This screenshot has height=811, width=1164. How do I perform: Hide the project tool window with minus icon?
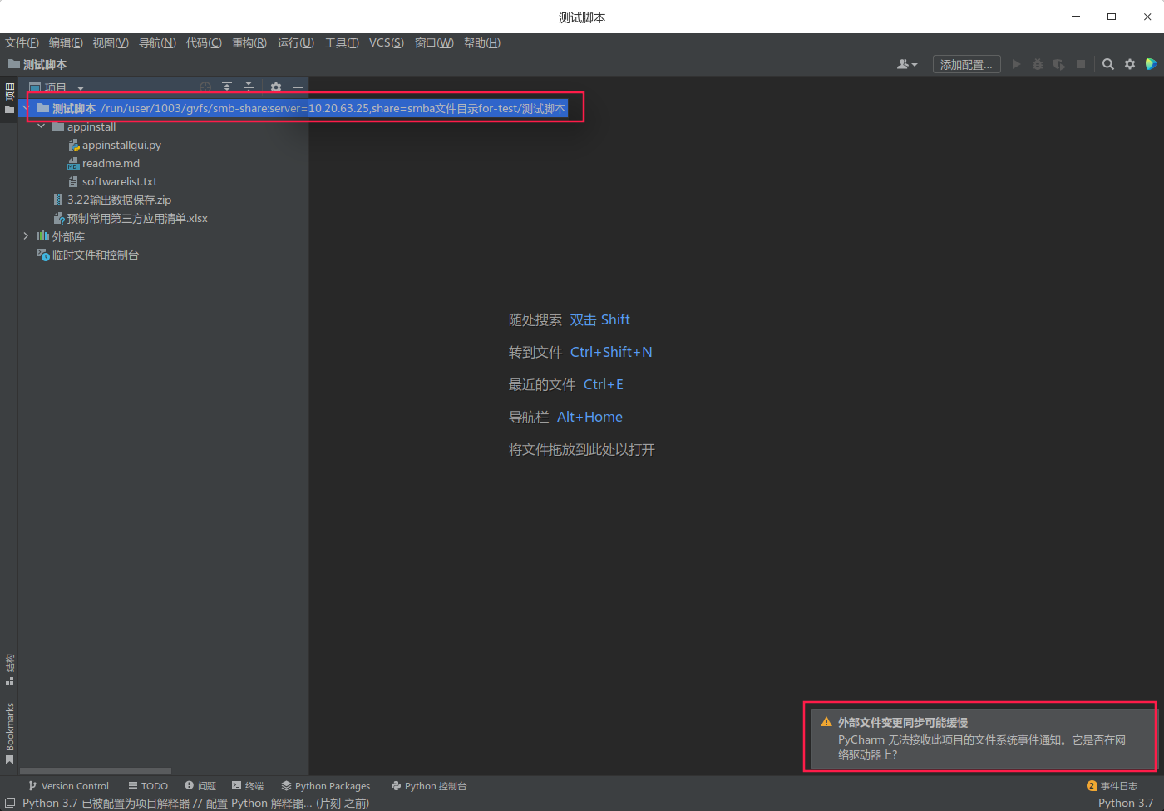click(x=297, y=87)
